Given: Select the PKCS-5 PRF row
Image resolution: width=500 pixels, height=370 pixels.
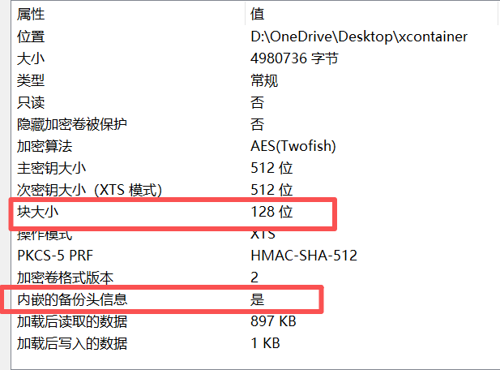Looking at the screenshot, I should point(52,256).
